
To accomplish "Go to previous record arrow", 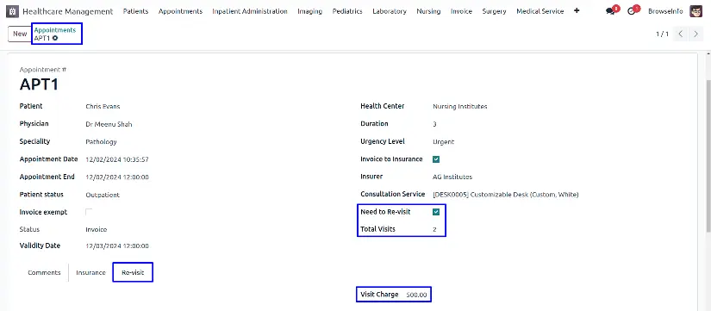I will tap(681, 34).
